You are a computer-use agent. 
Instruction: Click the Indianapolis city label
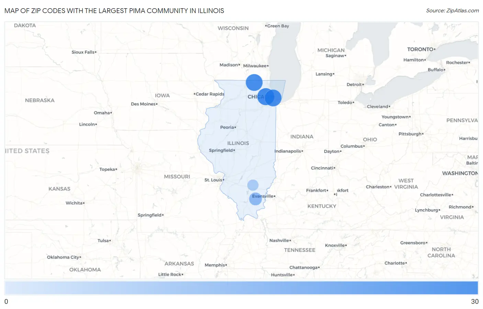[288, 151]
